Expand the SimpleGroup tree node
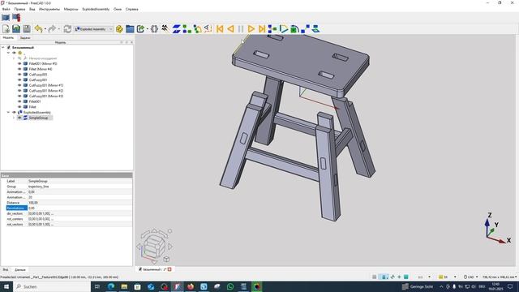This screenshot has height=292, width=519. click(14, 118)
